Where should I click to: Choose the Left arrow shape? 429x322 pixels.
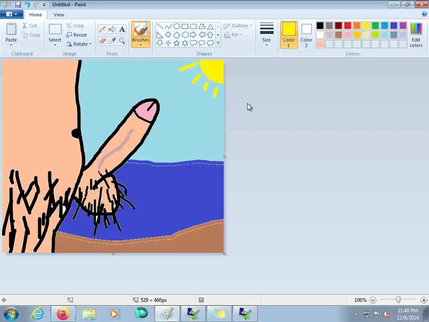[202, 35]
